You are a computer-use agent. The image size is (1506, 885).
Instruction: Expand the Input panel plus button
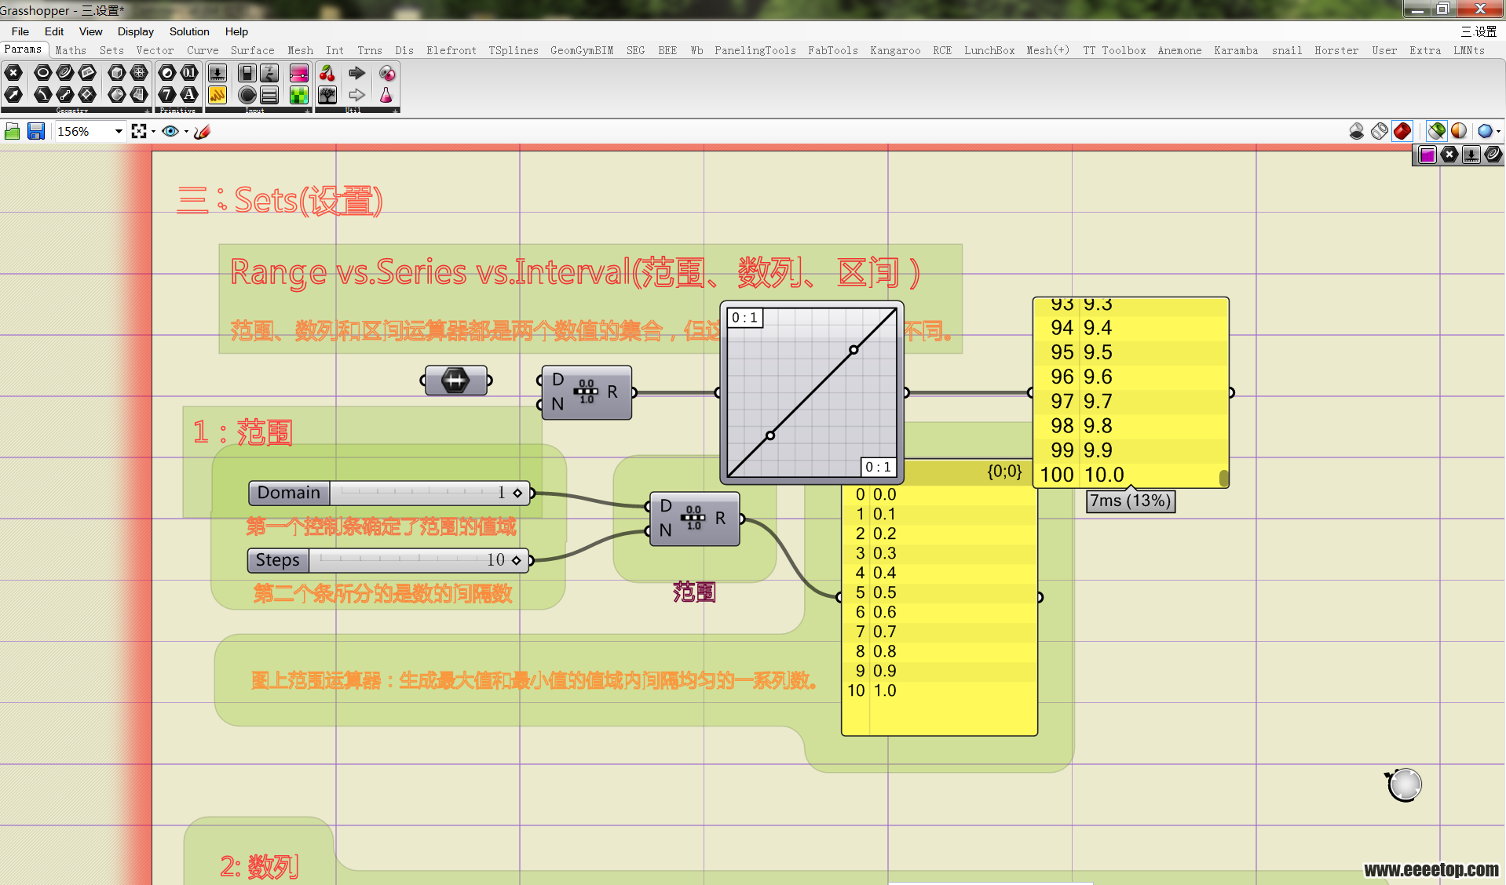[307, 111]
